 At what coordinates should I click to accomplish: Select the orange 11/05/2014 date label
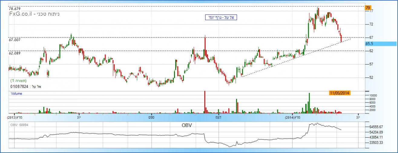coord(340,93)
